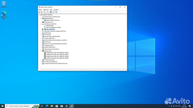Open the Файл menu

point(40,10)
